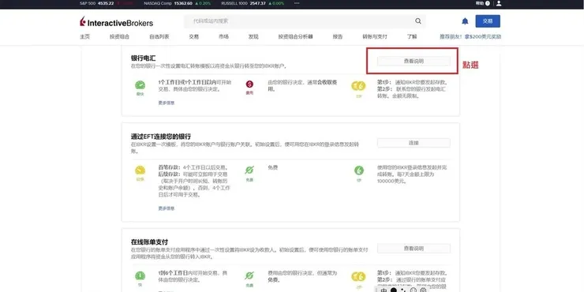The height and width of the screenshot is (292, 584).
Task: Click the 通过EFT连接您的银行 heading
Action: pyautogui.click(x=161, y=137)
